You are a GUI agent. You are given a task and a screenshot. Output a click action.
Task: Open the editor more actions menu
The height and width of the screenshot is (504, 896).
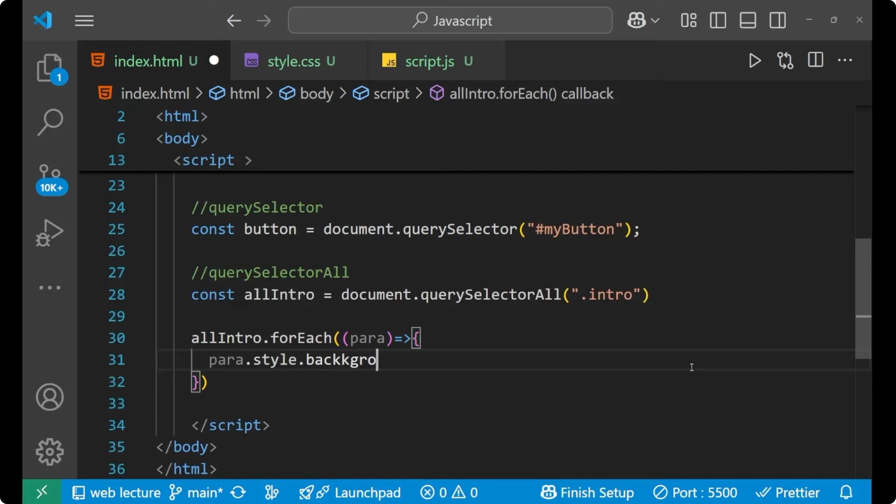coord(845,61)
